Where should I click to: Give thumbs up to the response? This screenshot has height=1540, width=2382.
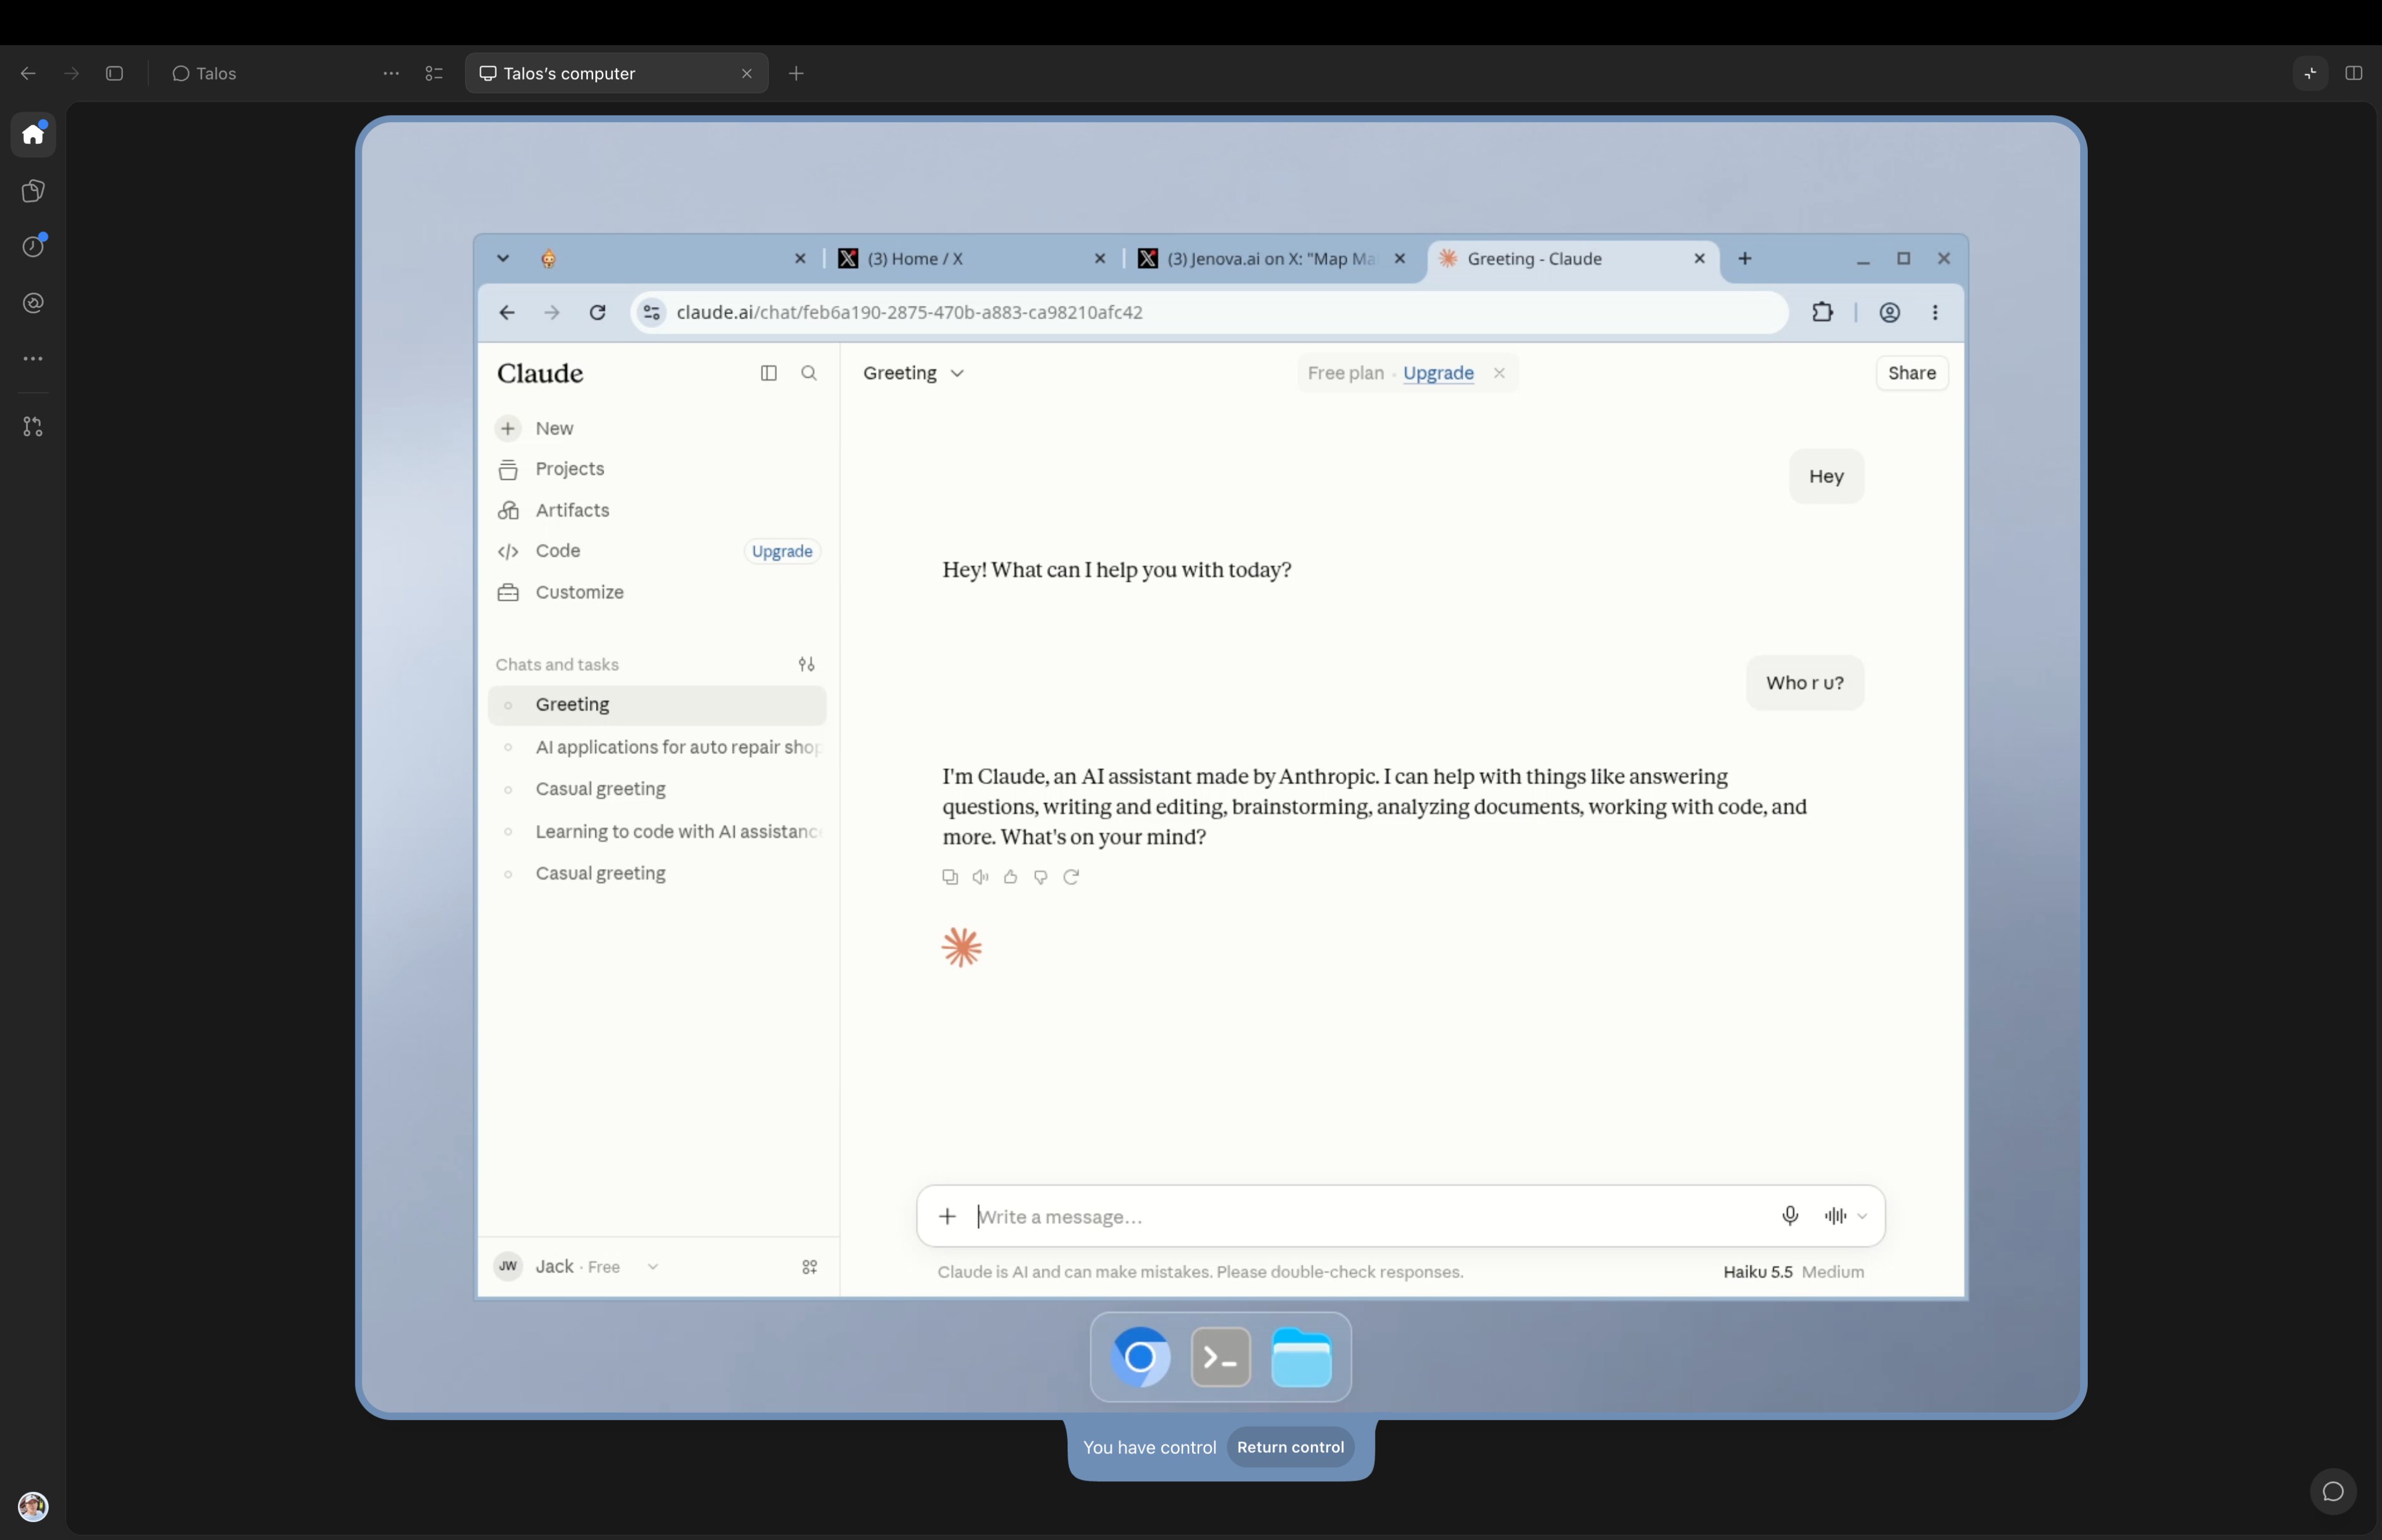[x=1010, y=877]
